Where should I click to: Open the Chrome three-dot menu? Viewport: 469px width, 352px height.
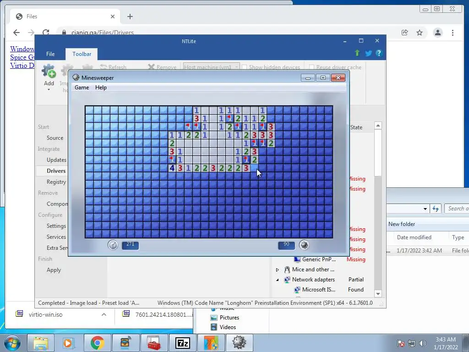tap(453, 33)
